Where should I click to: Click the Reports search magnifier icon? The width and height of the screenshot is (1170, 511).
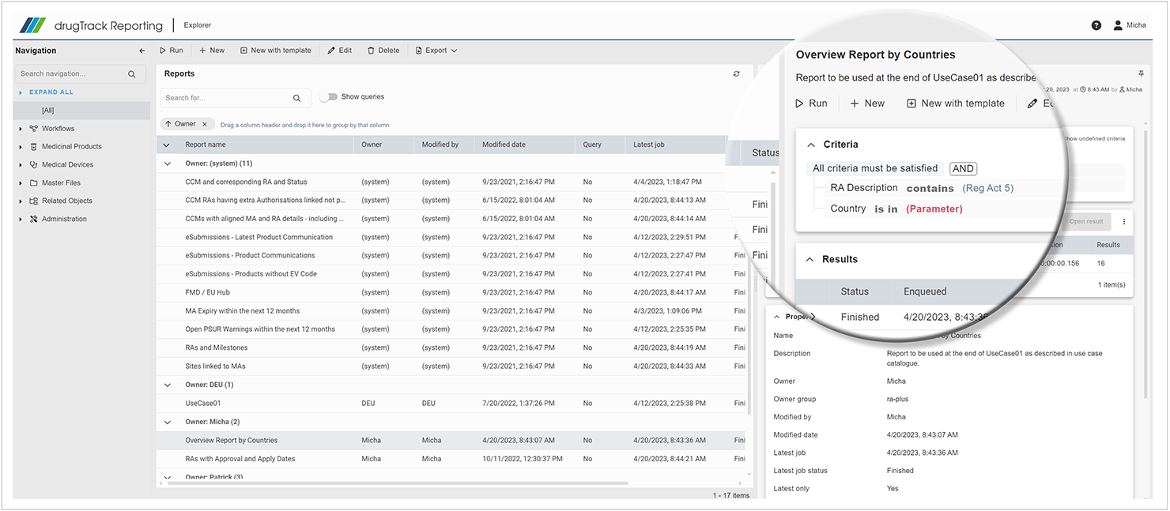click(x=297, y=99)
